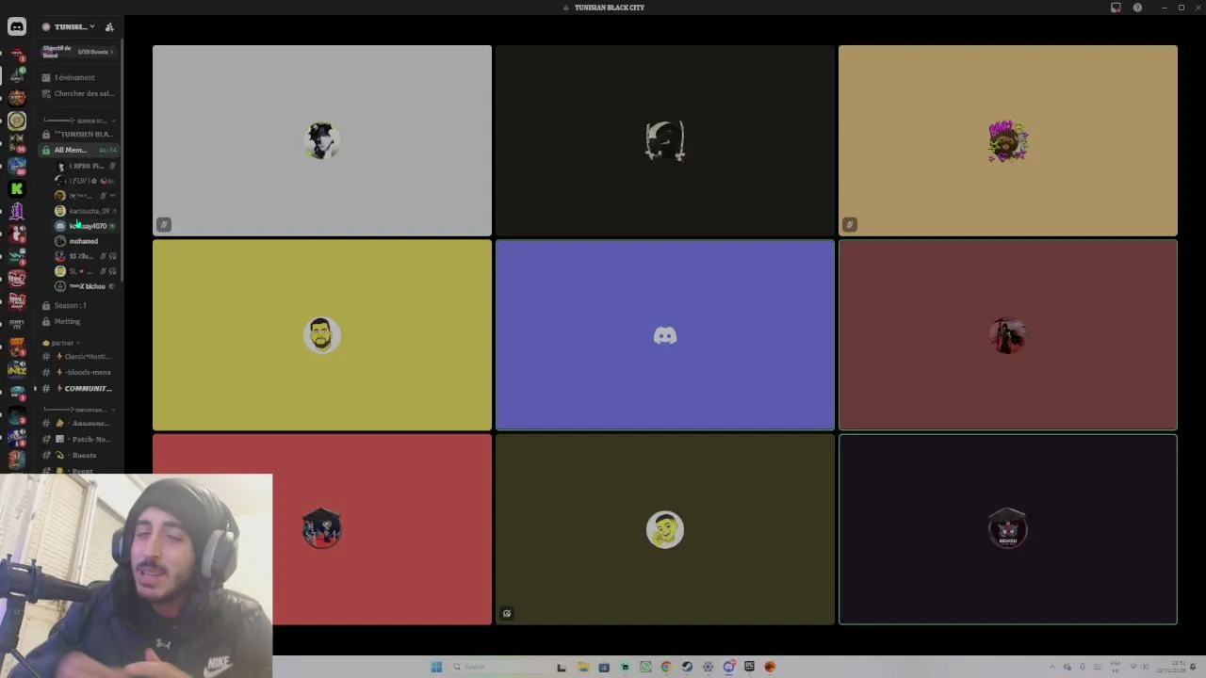The height and width of the screenshot is (678, 1206).
Task: Collapse the partner category
Action: (62, 343)
